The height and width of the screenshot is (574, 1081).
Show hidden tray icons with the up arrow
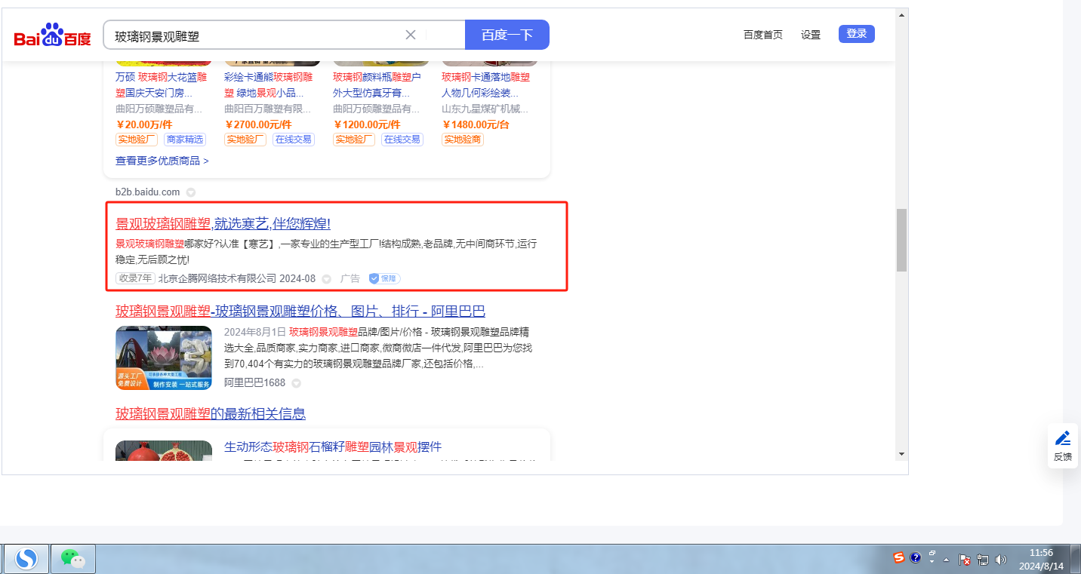(946, 560)
